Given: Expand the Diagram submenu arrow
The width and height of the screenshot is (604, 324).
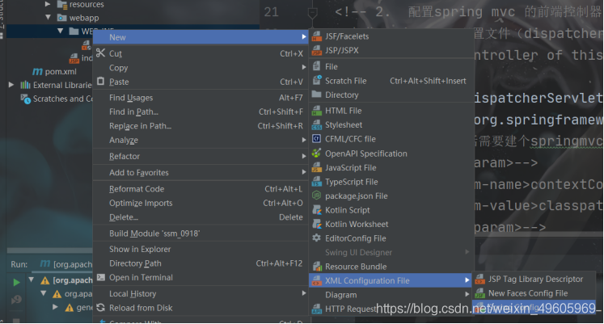Looking at the screenshot, I should (x=467, y=294).
